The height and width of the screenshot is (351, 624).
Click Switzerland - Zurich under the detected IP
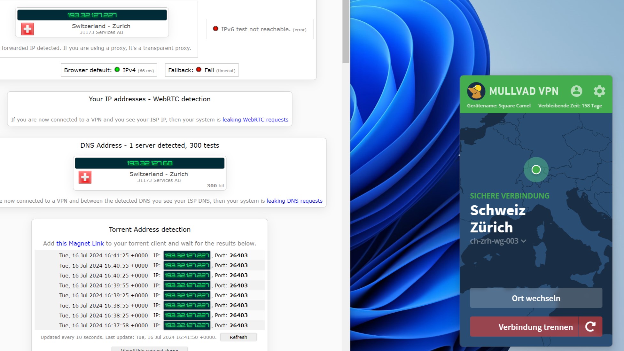pos(101,26)
